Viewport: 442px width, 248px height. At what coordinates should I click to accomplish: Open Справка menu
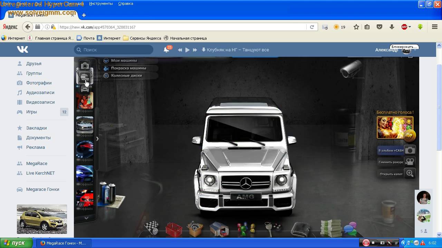[125, 3]
